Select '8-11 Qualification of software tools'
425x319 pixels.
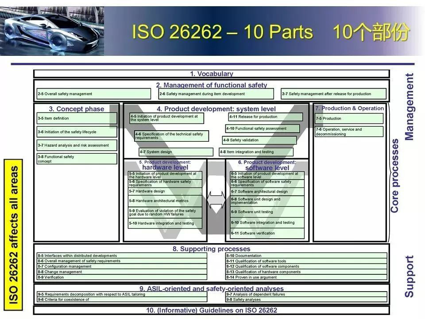[305, 261]
